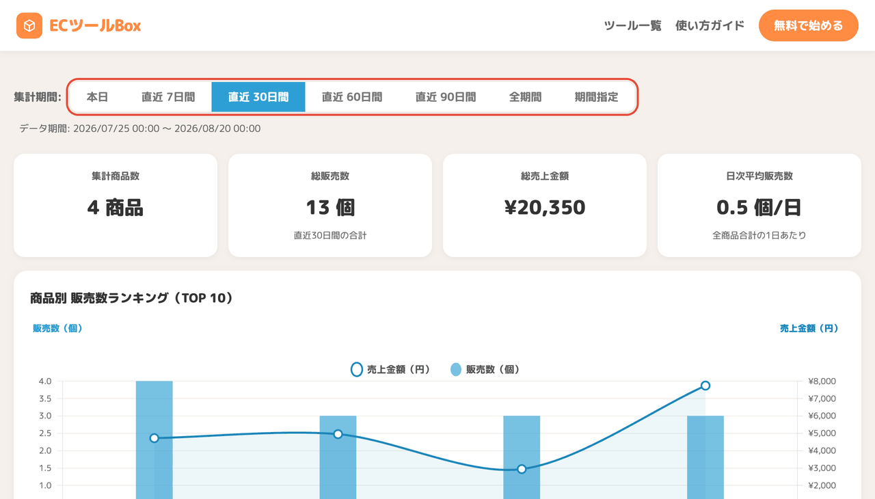Open the 期間指定 custom period option

pos(597,97)
